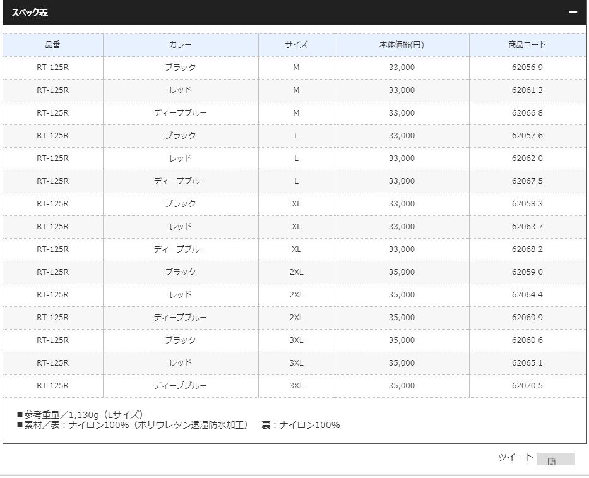Click the 素材 ナイロン100% material note

[x=179, y=425]
